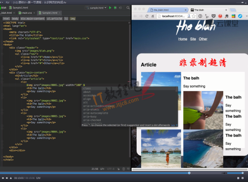Collapse the div main-content fold marker
This screenshot has width=248, height=182.
click(2, 73)
